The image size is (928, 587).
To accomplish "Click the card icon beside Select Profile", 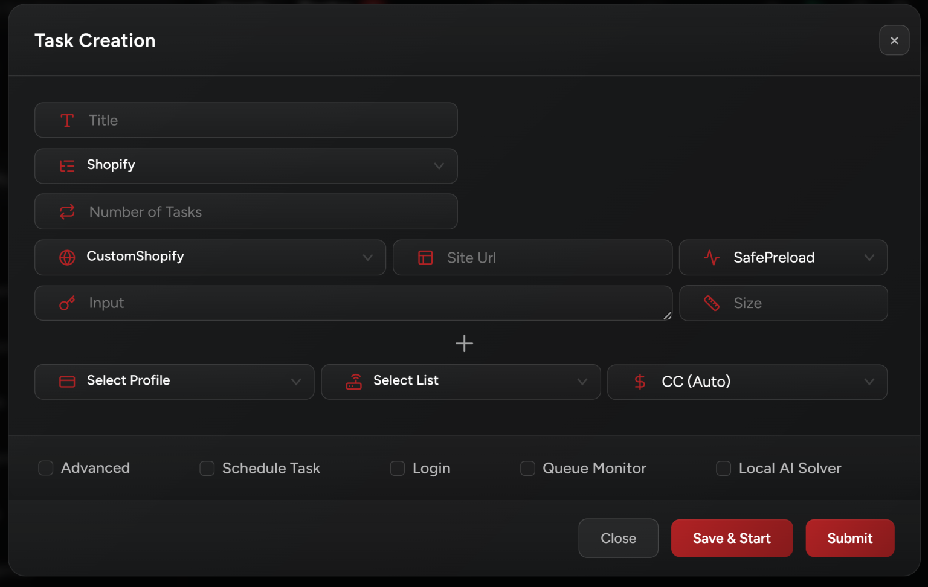I will coord(67,382).
